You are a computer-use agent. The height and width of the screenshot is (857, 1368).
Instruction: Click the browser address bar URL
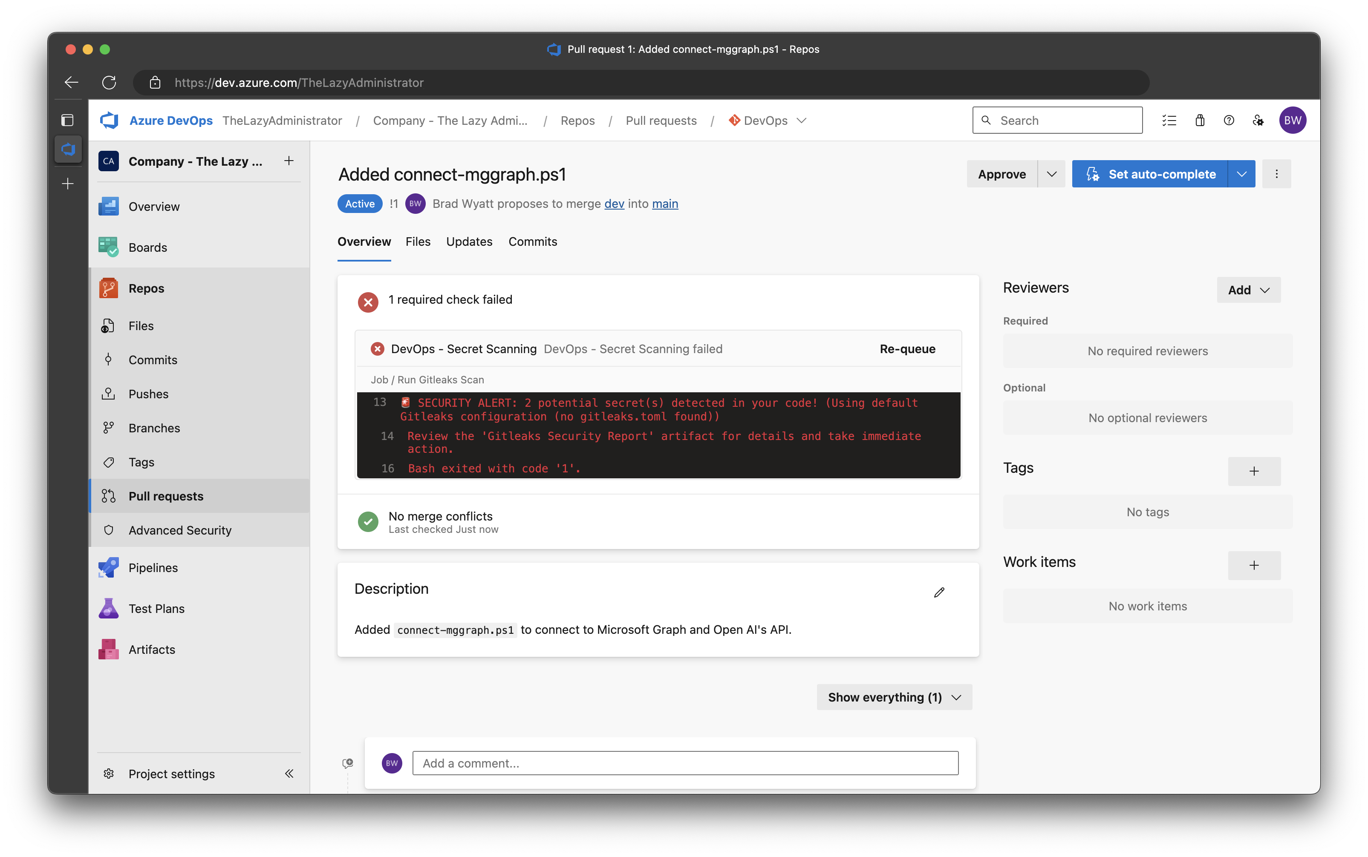pyautogui.click(x=641, y=83)
